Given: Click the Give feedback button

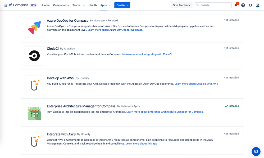Looking at the screenshot, I should (181, 5).
